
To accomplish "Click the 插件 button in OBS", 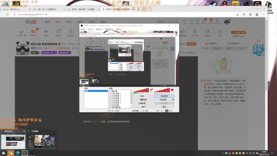I will (x=143, y=107).
